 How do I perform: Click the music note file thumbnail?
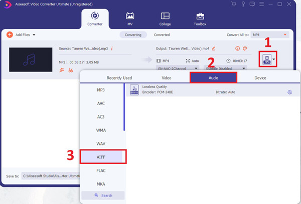click(x=31, y=59)
